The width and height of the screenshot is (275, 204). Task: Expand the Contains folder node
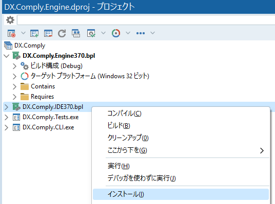(14, 86)
